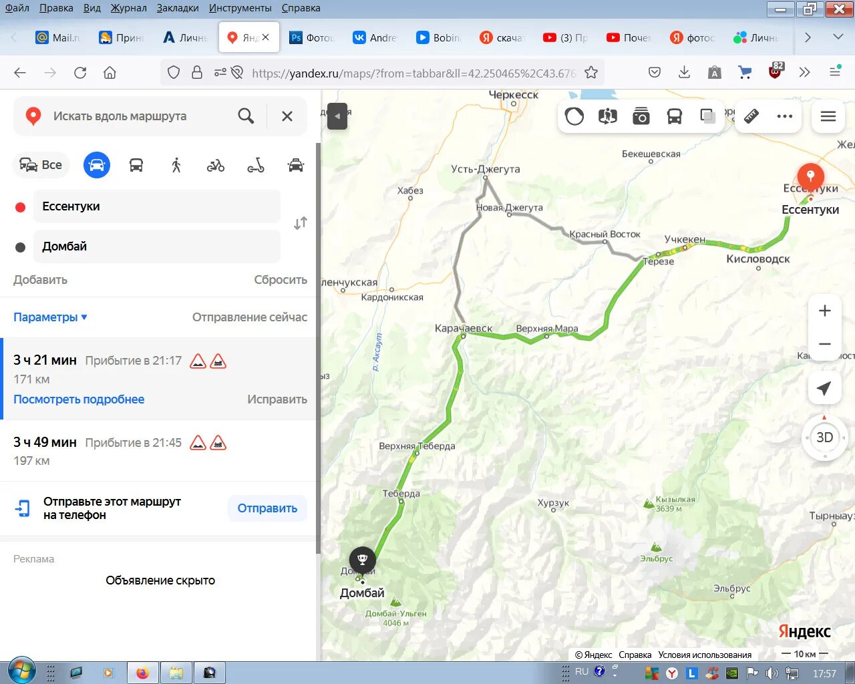Switch to public transport bus route mode

pyautogui.click(x=136, y=165)
